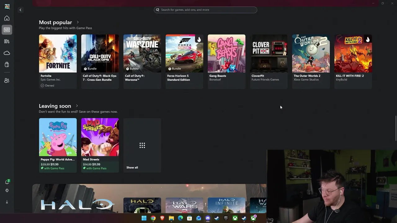Open the Windows Start button

click(144, 218)
